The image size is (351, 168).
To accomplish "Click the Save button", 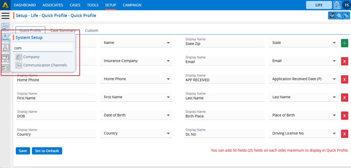I will click(23, 151).
